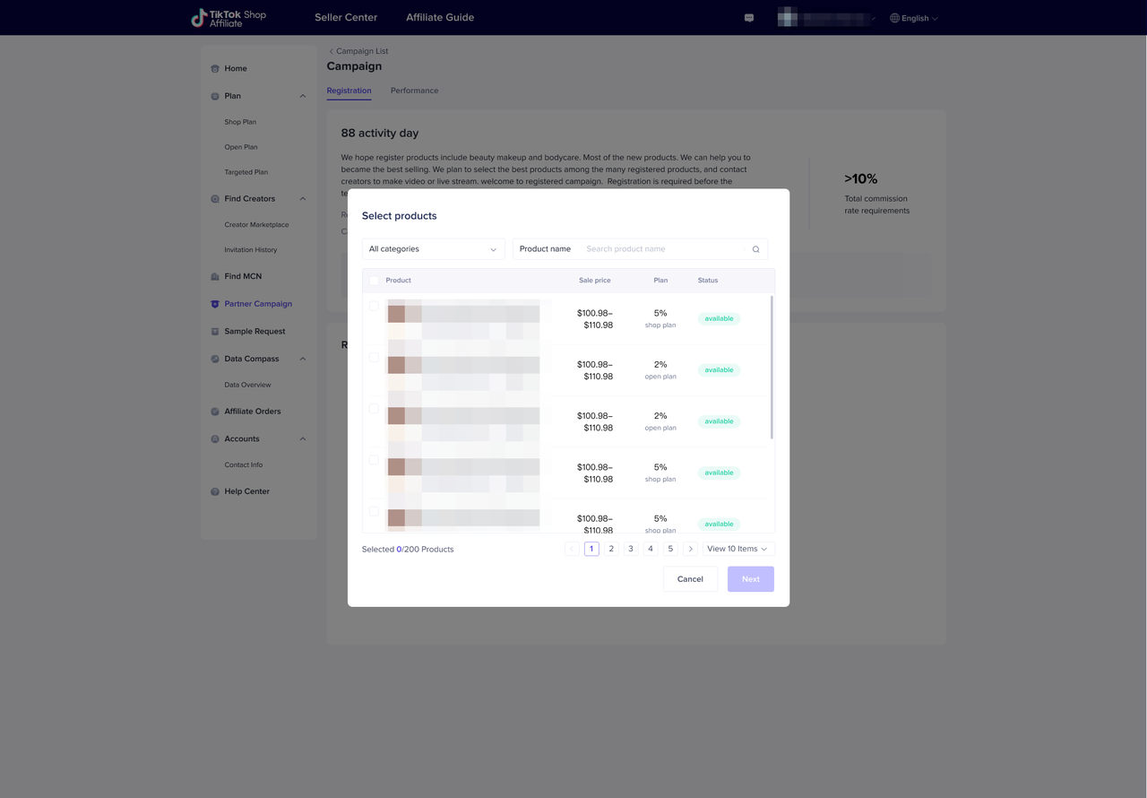Switch to the Performance tab
The image size is (1147, 798).
tap(414, 91)
